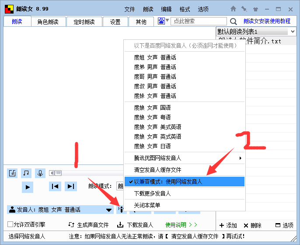Click 生成声音文件 button
Screen dimensions: 300x245
coord(88,225)
